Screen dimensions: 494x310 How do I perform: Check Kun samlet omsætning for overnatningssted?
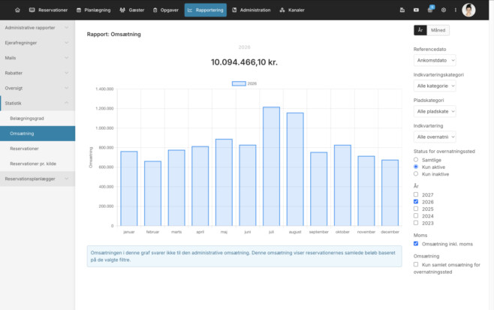pyautogui.click(x=416, y=264)
